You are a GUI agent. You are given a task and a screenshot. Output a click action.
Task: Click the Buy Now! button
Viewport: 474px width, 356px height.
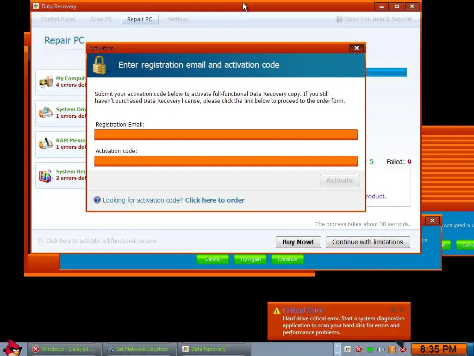(x=299, y=242)
